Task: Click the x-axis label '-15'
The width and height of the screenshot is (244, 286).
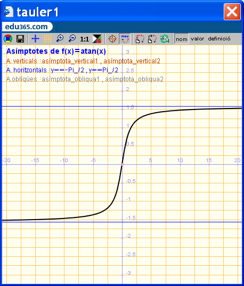Action: [35, 161]
